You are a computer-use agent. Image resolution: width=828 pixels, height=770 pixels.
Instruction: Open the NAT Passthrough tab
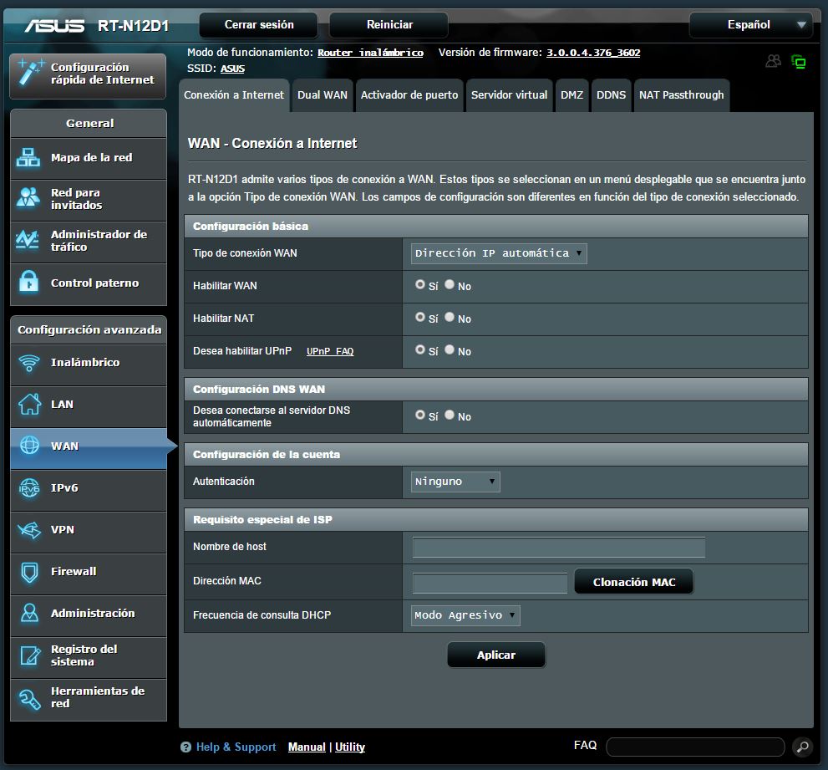pyautogui.click(x=681, y=95)
